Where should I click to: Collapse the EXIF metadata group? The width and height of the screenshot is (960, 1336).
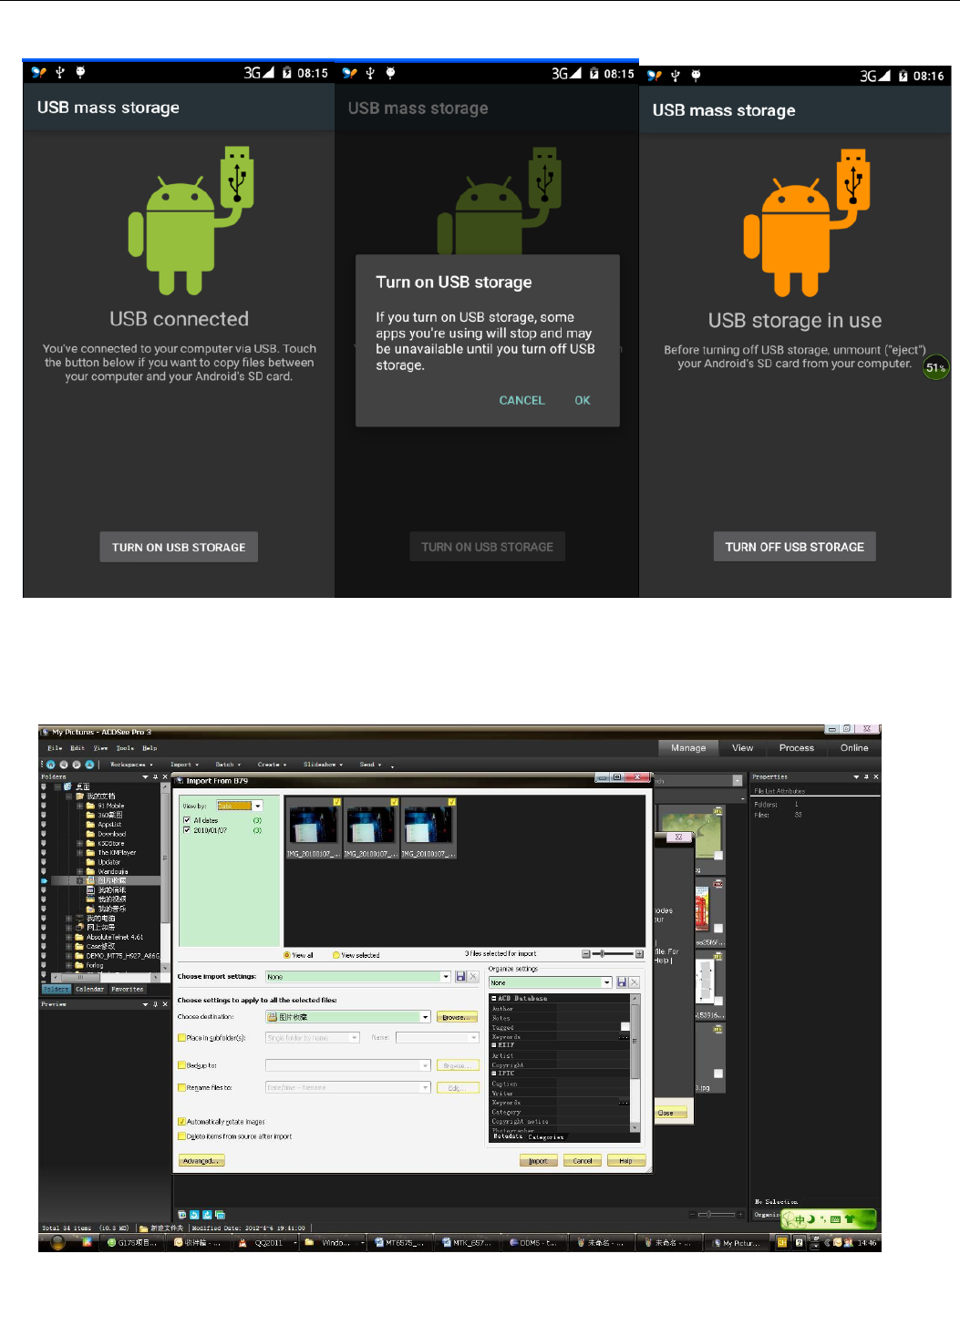pos(494,1045)
